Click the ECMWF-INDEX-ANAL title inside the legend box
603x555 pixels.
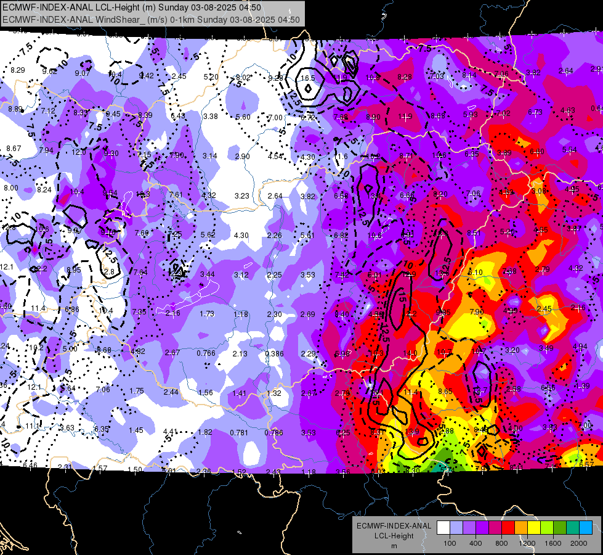coord(394,526)
